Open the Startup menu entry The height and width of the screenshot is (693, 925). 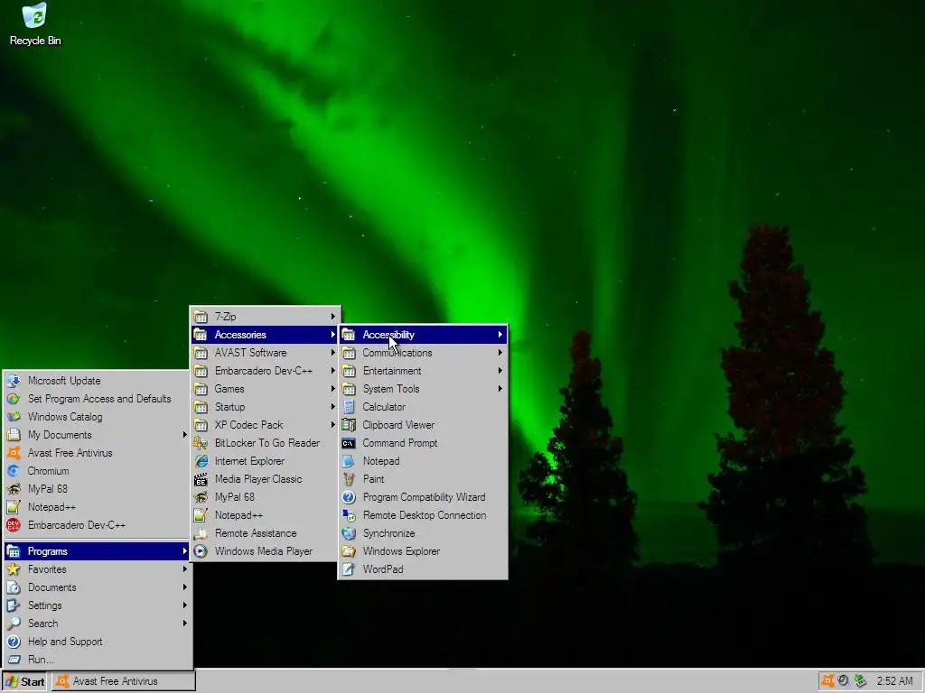click(265, 407)
